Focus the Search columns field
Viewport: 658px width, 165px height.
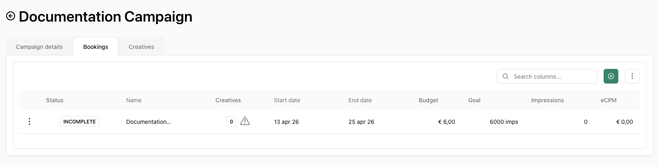pos(552,77)
